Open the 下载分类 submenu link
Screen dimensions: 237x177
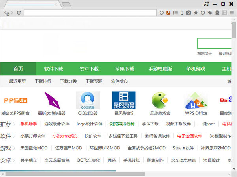pos(68,81)
